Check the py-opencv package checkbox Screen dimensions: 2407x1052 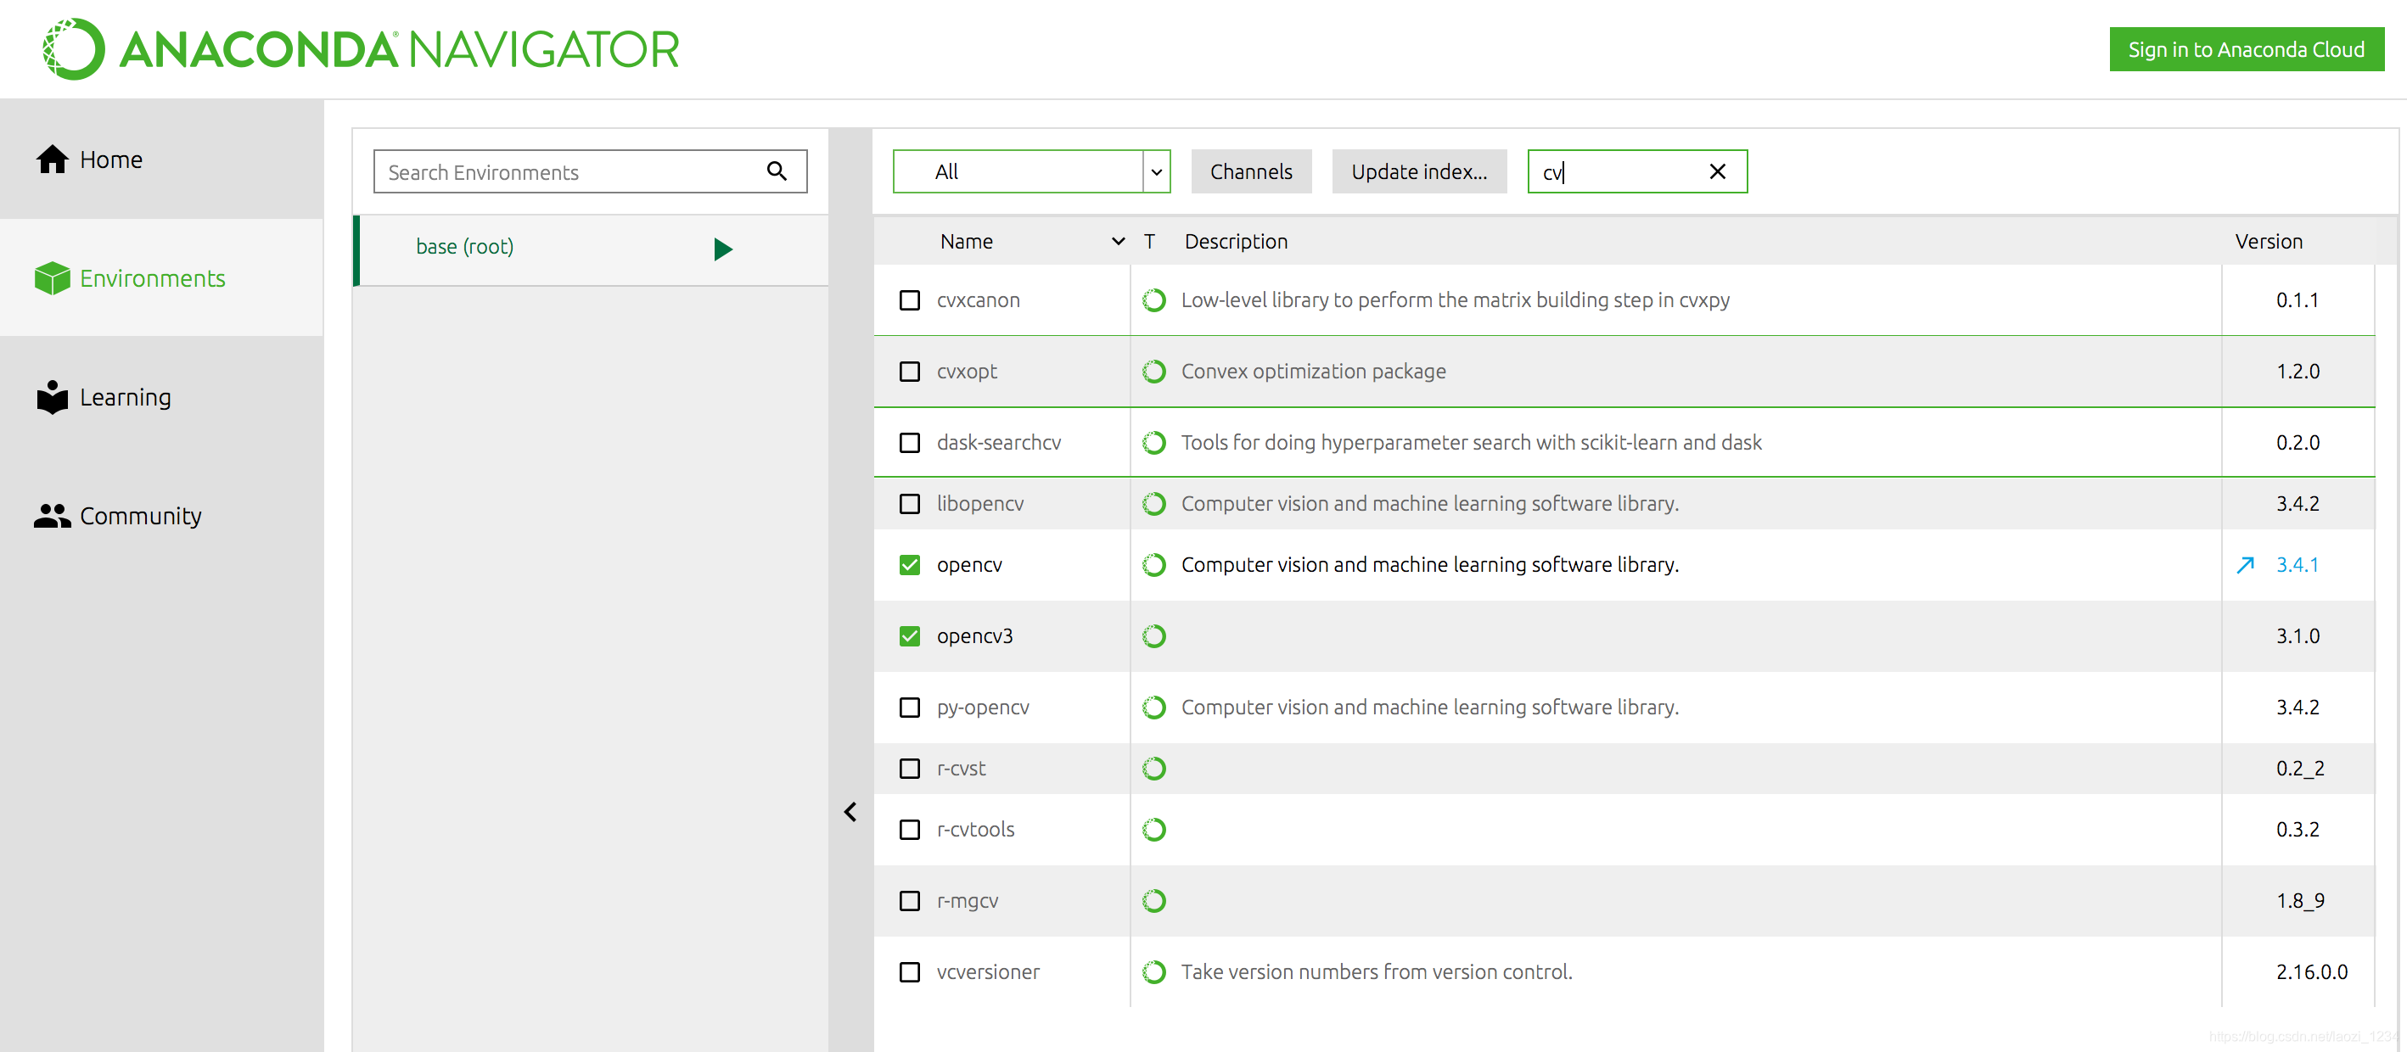pos(909,708)
